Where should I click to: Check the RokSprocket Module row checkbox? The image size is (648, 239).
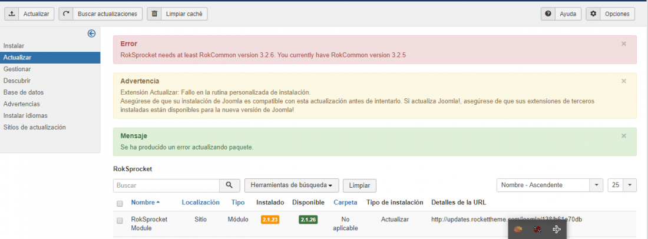point(120,220)
